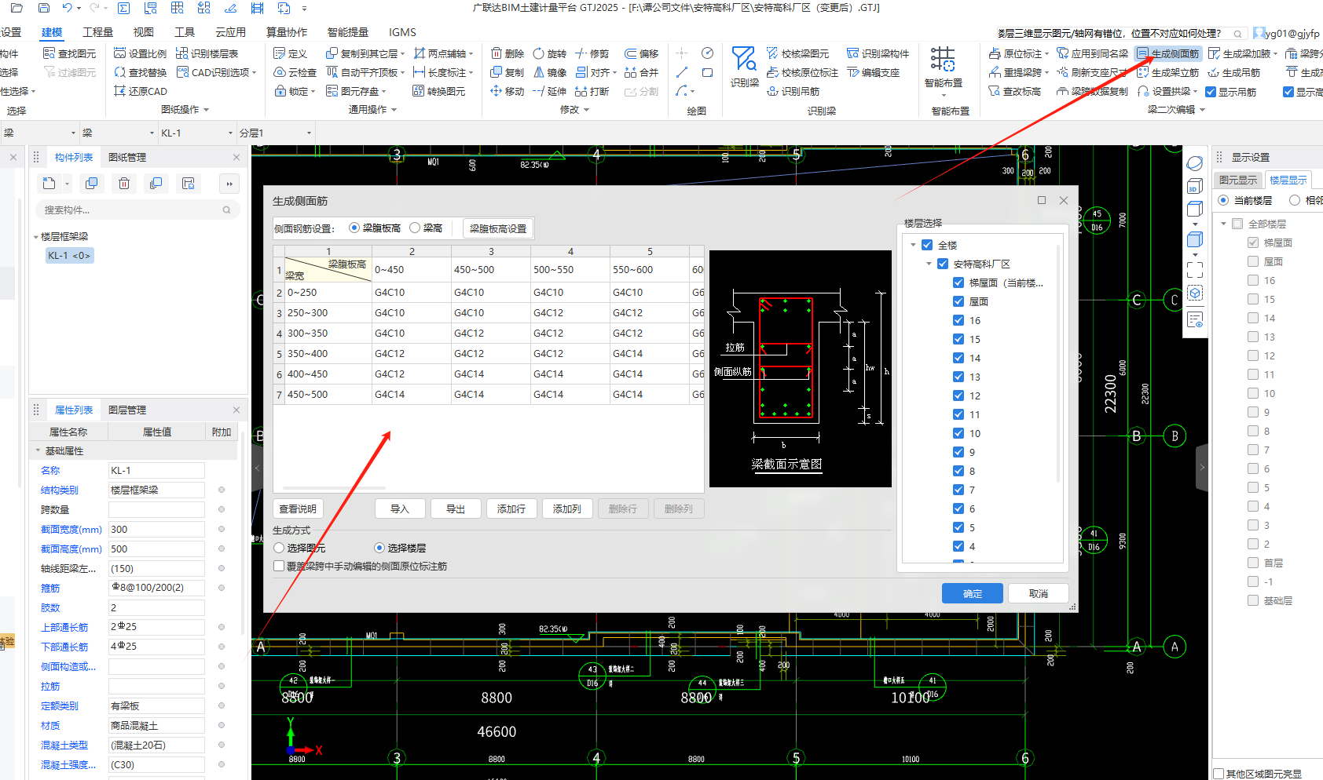Collapse the 安特高科厂区 tree node
1323x780 pixels.
[929, 264]
